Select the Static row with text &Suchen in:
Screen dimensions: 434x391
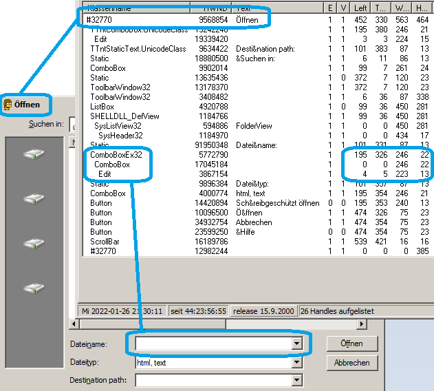[x=257, y=59]
